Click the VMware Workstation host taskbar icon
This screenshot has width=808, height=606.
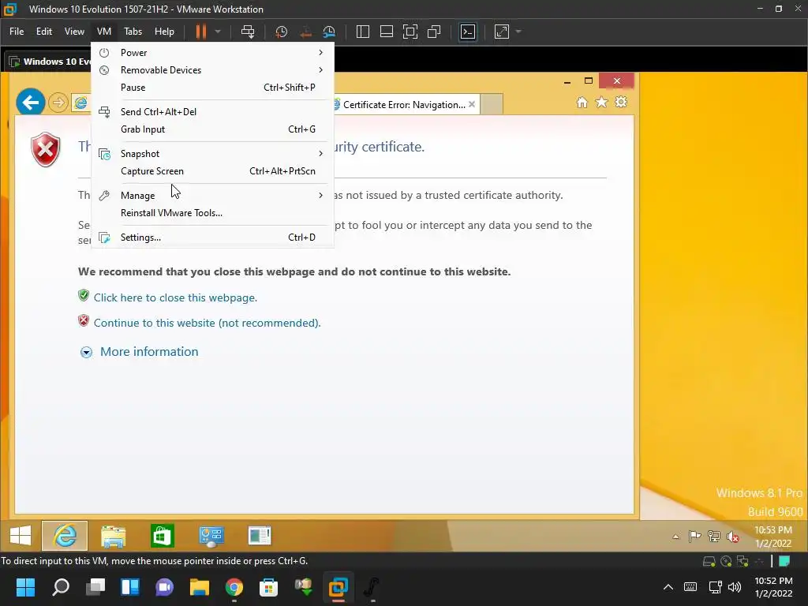(338, 587)
